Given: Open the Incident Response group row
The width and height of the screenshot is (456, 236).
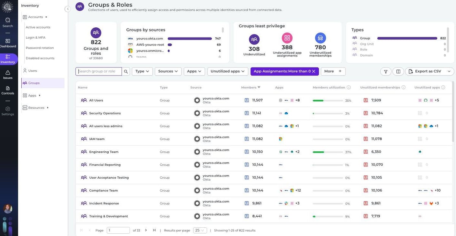Looking at the screenshot, I should point(264,203).
